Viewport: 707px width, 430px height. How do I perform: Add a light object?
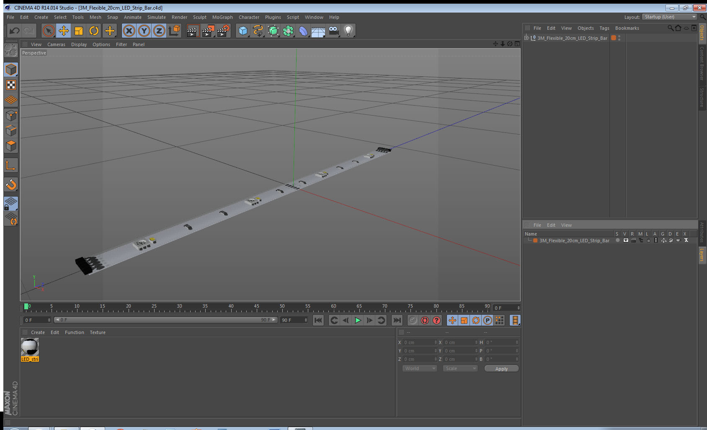348,31
